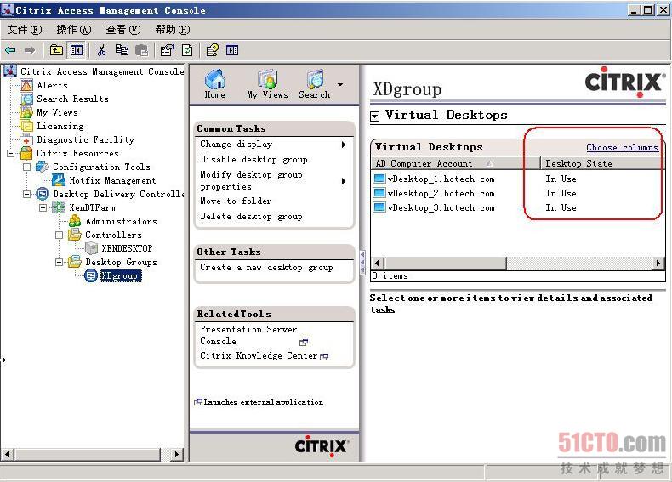This screenshot has height=482, width=672.
Task: Open Presentation Server Console link
Action: coord(248,335)
